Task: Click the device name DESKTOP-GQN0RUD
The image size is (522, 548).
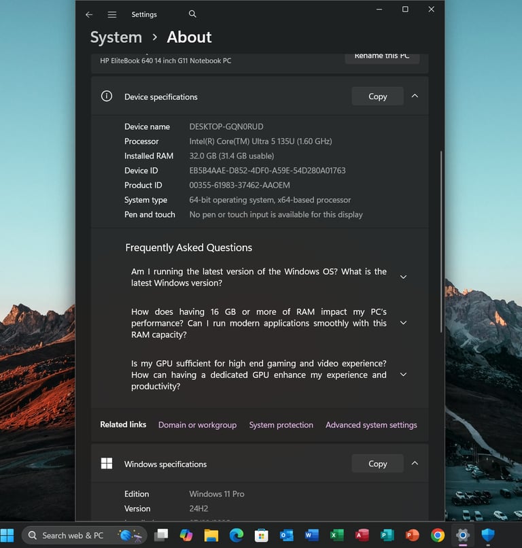Action: click(x=226, y=126)
